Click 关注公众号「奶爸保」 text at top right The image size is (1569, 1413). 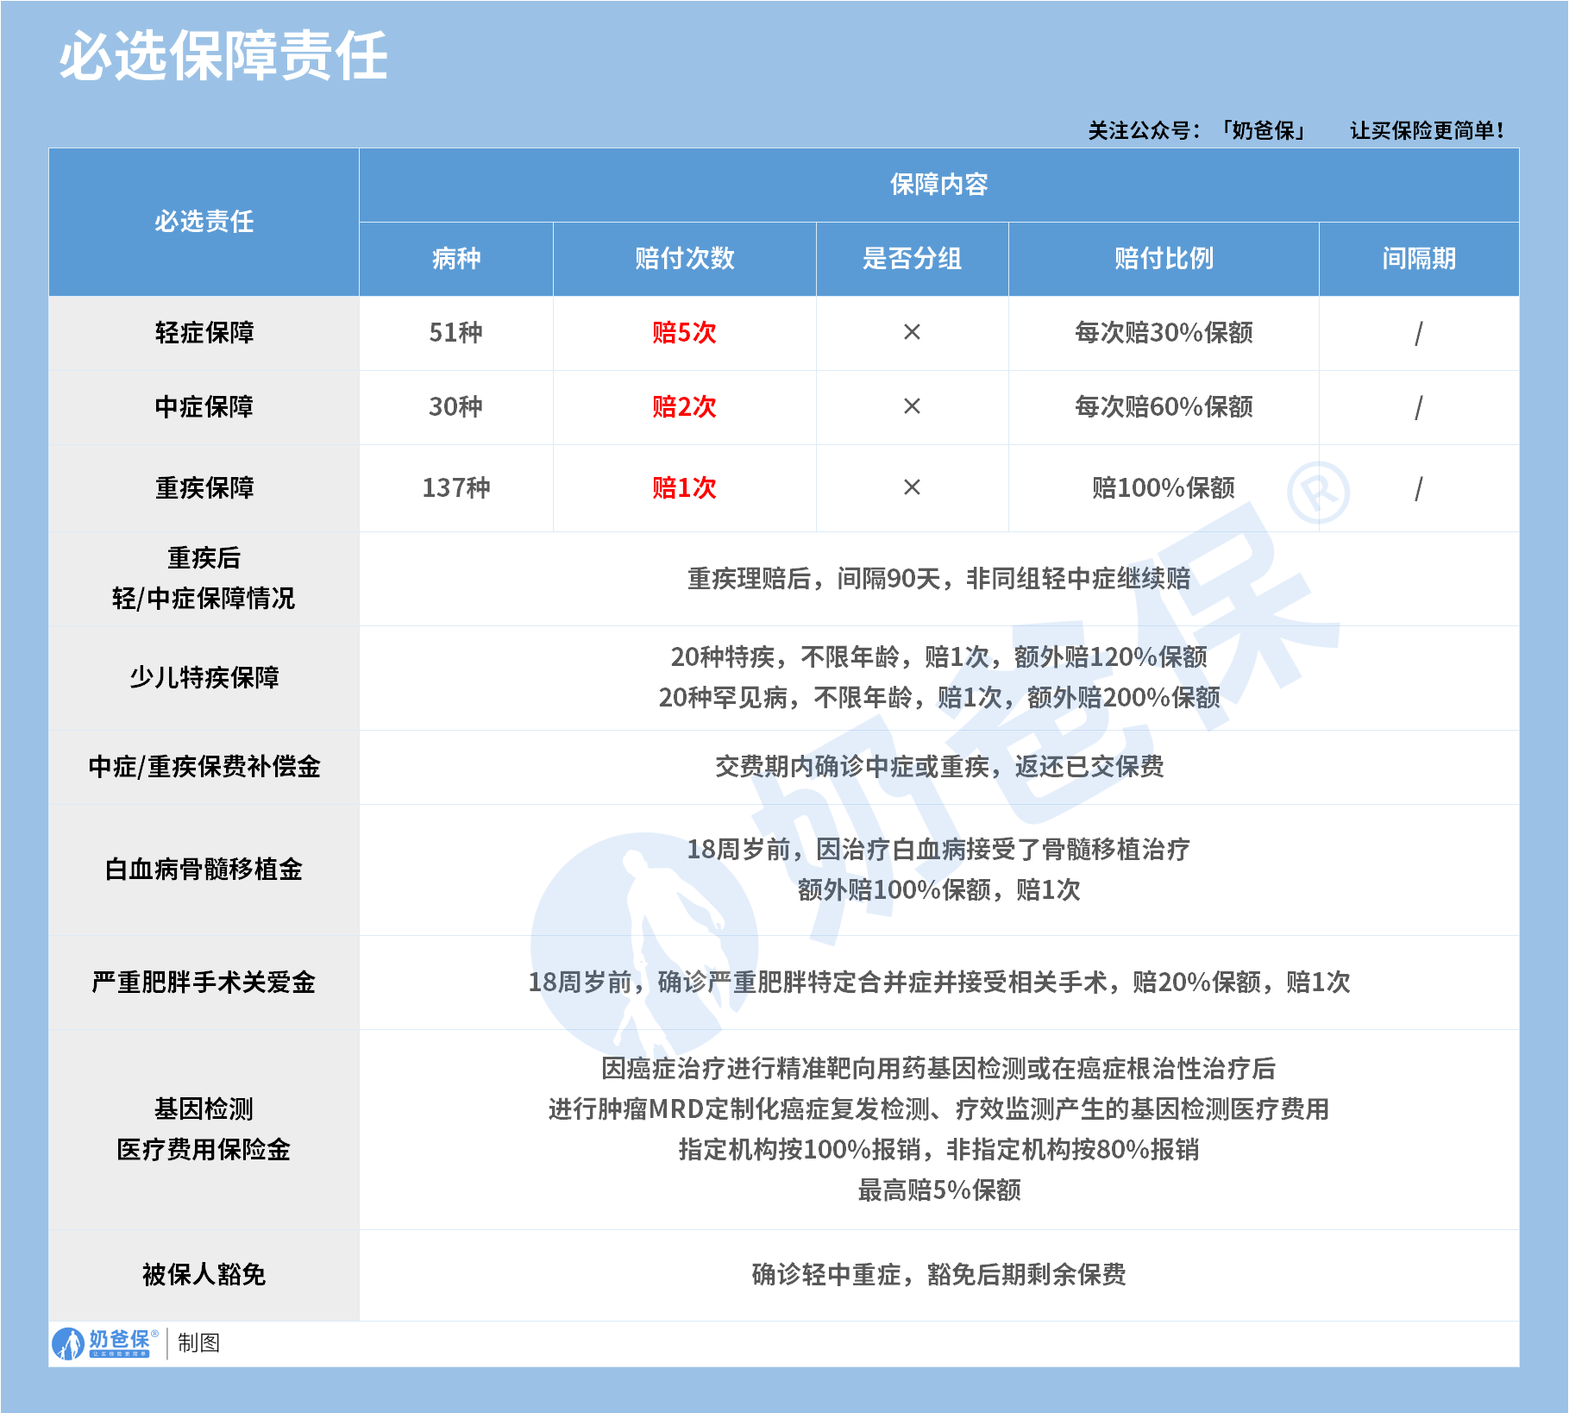coord(1199,130)
